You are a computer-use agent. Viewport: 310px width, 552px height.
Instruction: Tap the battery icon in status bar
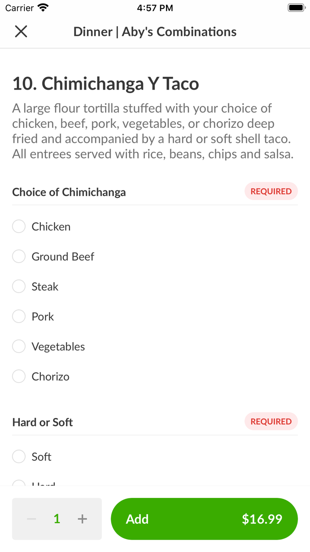click(296, 8)
